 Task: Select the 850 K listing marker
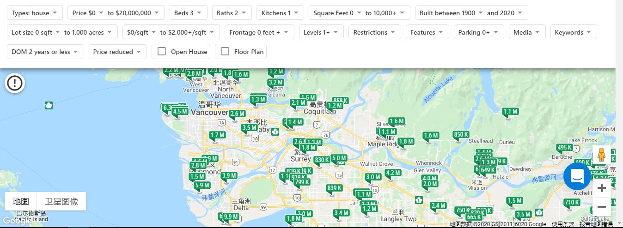[461, 135]
